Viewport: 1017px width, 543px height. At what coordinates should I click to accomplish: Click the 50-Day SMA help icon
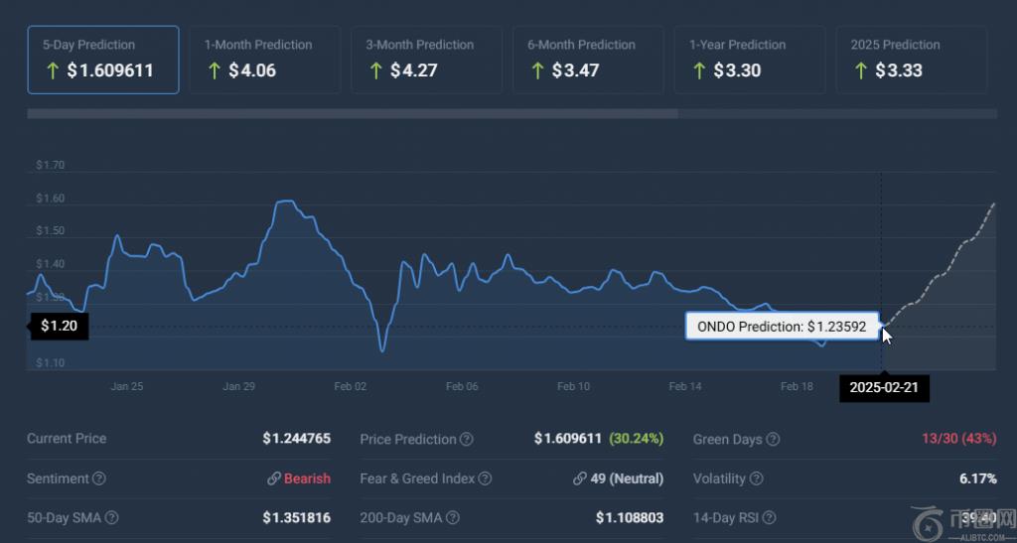point(112,518)
